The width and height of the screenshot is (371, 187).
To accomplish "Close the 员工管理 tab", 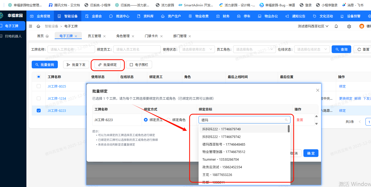I will pos(104,36).
